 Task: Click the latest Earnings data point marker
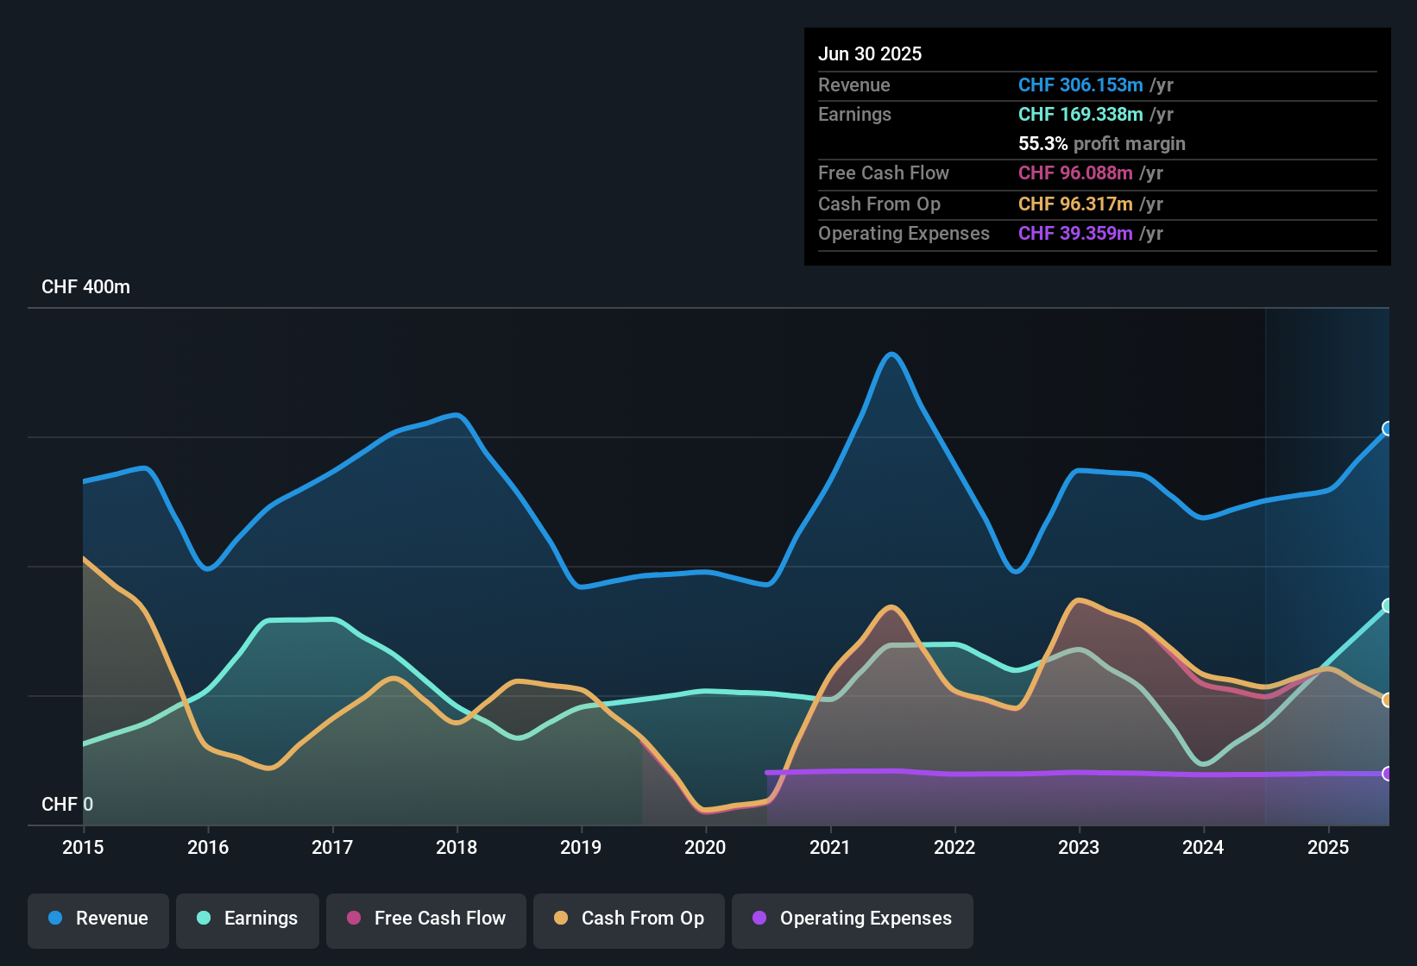point(1388,606)
